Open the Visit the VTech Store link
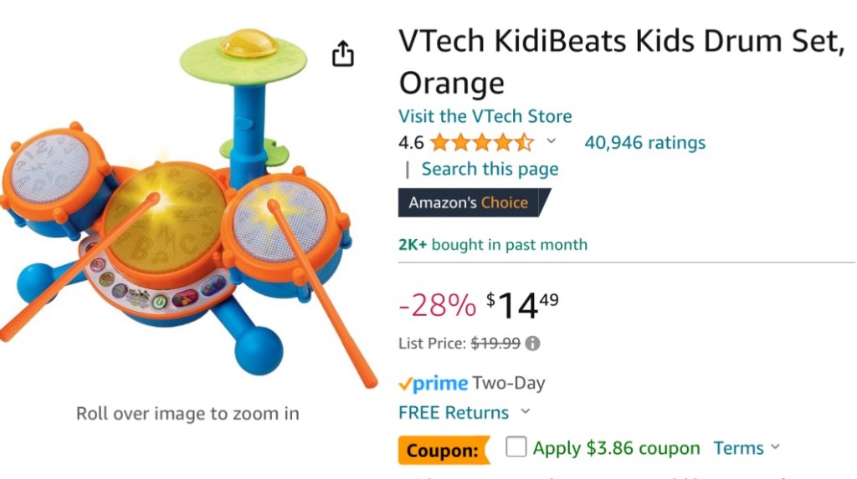The image size is (857, 479). 485,116
